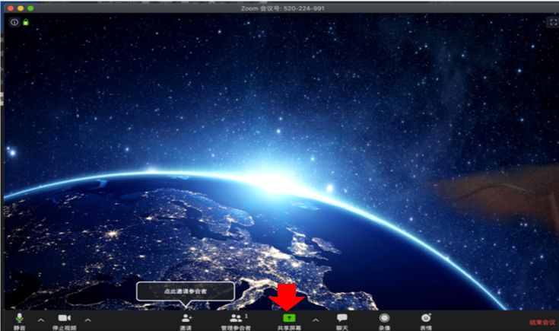
Task: Click the green encryption lock icon
Action: tap(26, 22)
